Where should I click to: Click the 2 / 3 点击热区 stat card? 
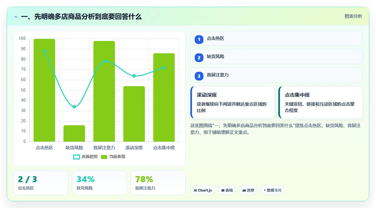pyautogui.click(x=41, y=183)
